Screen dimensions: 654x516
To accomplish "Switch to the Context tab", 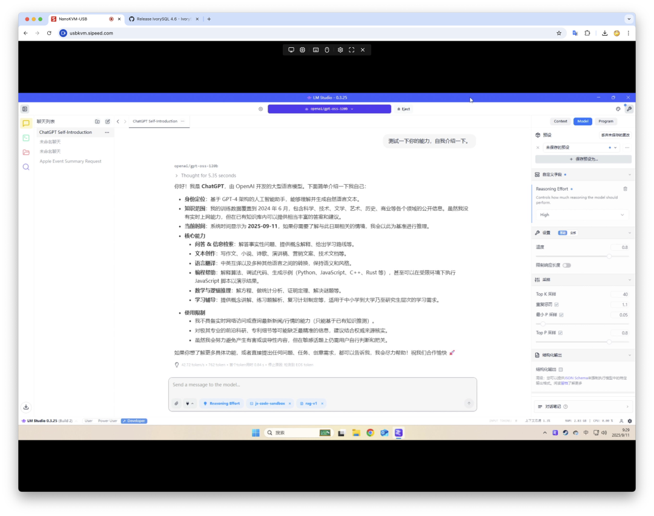I will (560, 121).
